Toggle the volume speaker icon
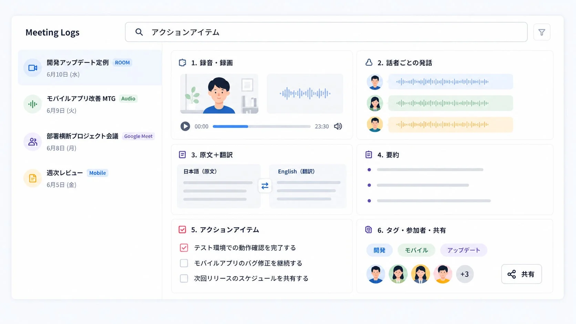The height and width of the screenshot is (324, 576). 338,126
